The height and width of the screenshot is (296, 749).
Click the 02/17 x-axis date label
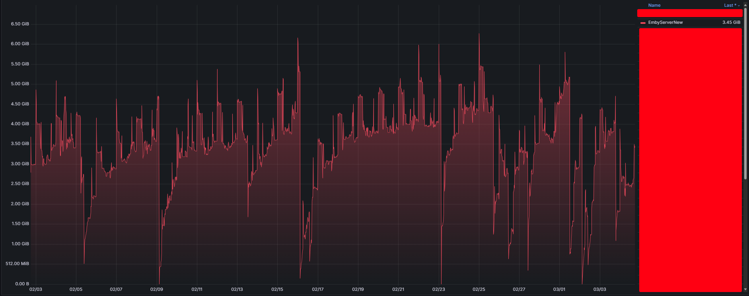[317, 289]
